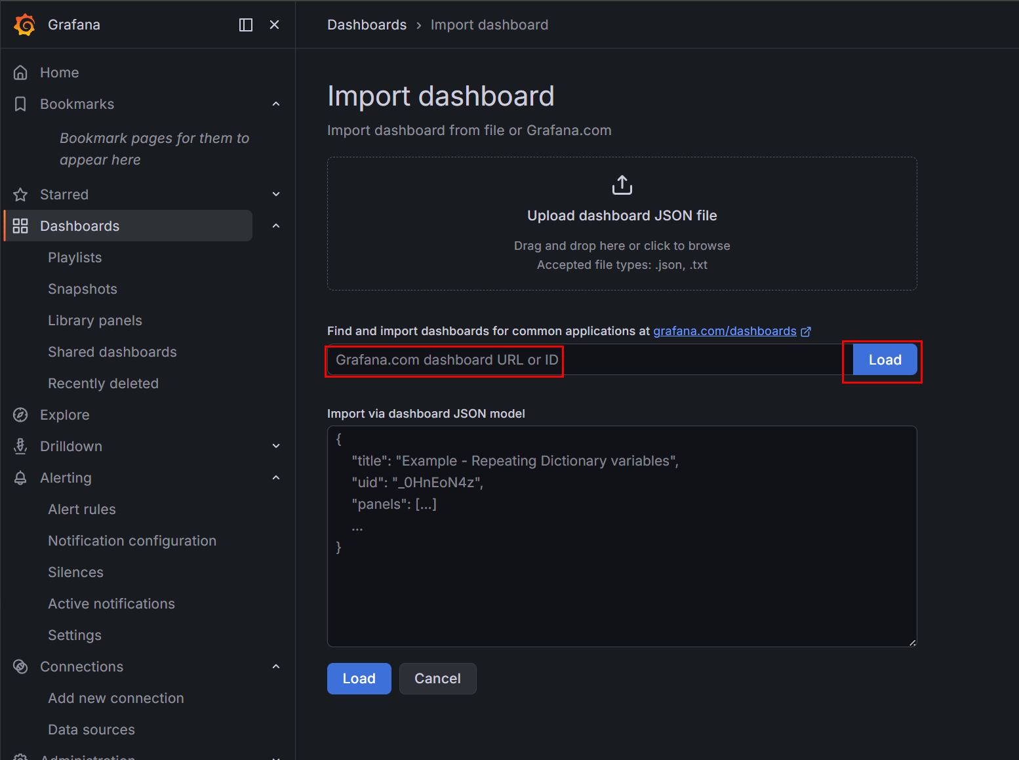Click the Explore compass icon
The height and width of the screenshot is (760, 1019).
[x=20, y=415]
